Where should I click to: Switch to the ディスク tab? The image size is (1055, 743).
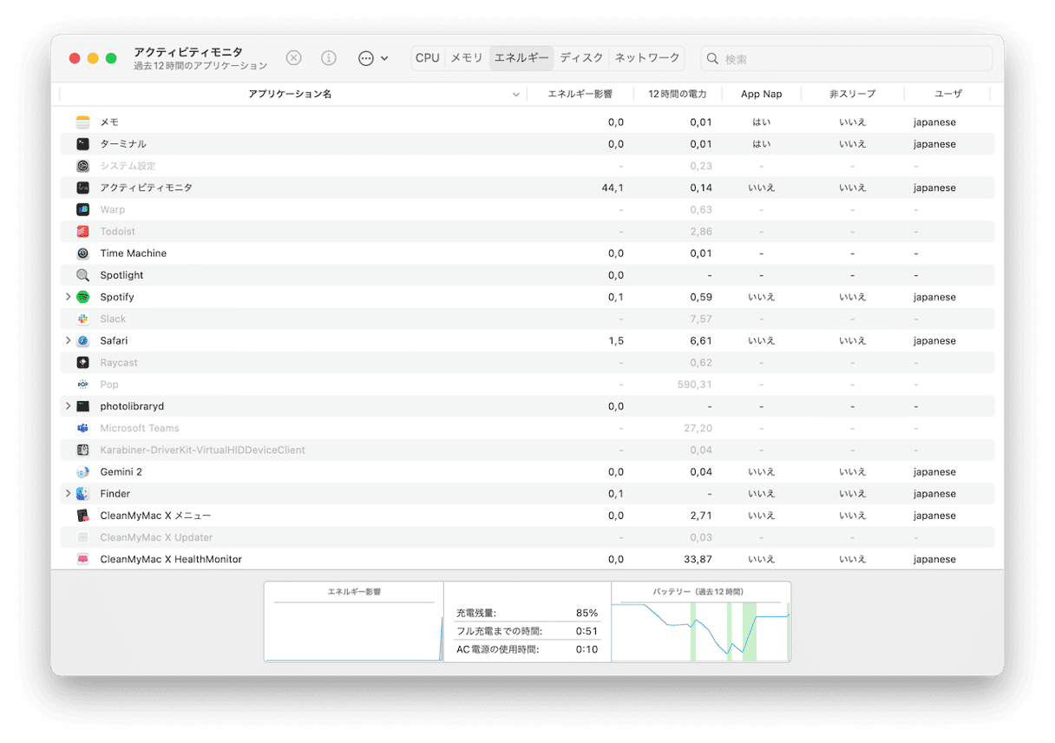(581, 58)
